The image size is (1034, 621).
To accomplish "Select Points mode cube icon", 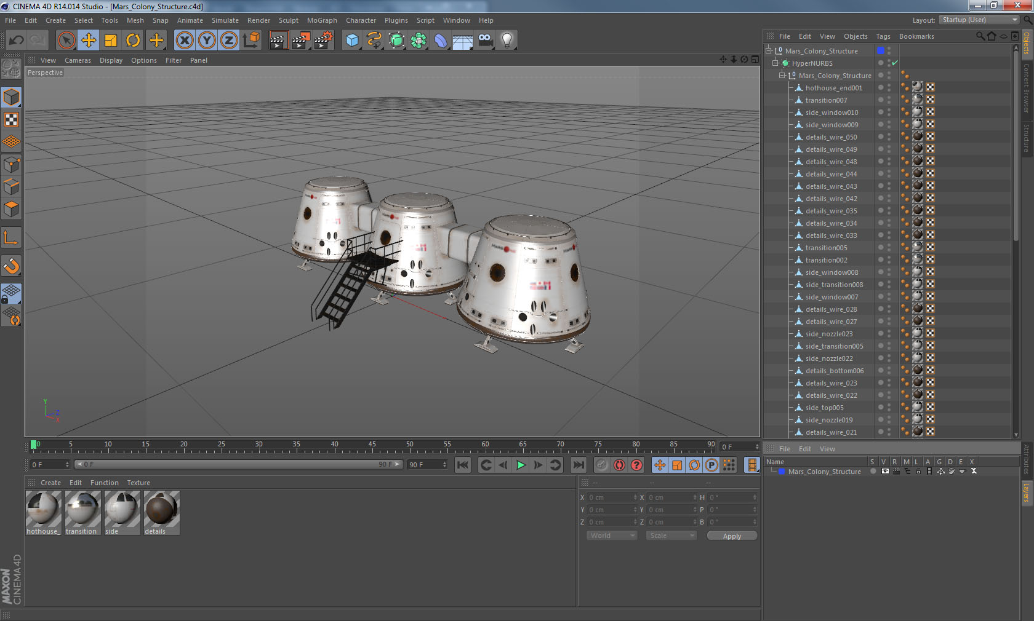I will pos(11,164).
